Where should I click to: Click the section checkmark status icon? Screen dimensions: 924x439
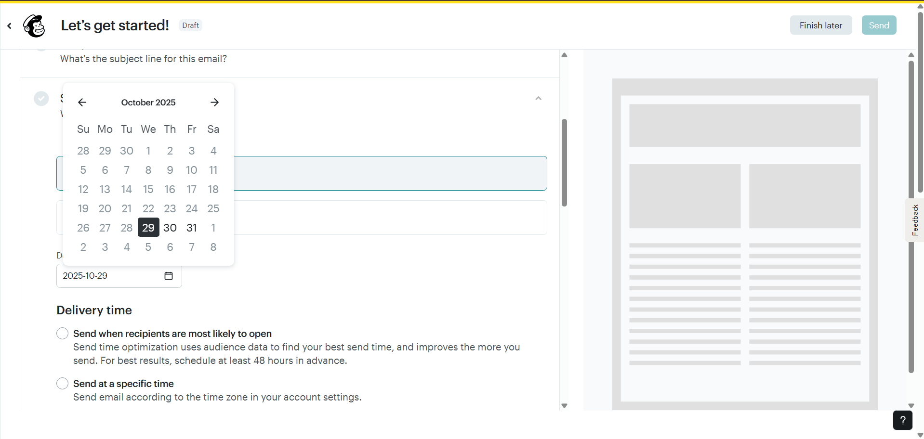[41, 99]
